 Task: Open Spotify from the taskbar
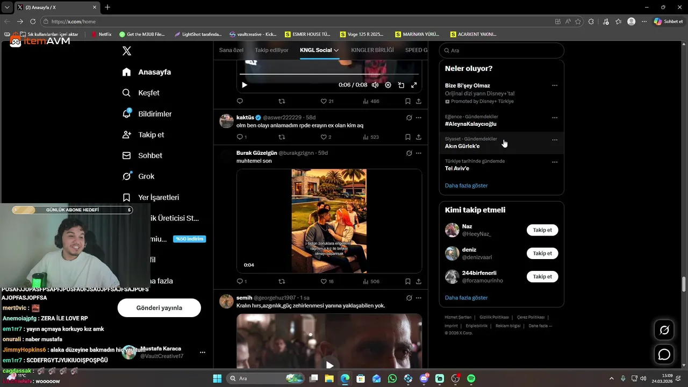click(471, 378)
